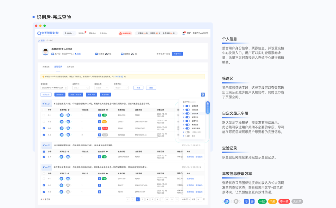
Task: Toggle select-all checkbox in No.01 table header
Action: (44, 110)
